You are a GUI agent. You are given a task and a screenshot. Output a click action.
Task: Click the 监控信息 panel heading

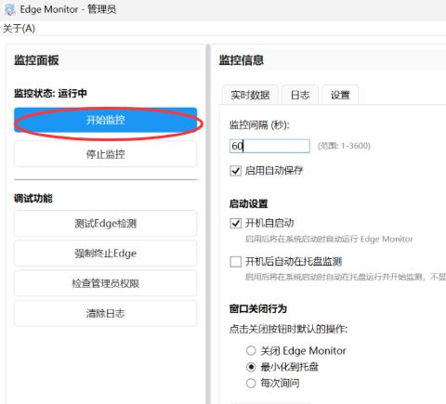click(x=242, y=60)
